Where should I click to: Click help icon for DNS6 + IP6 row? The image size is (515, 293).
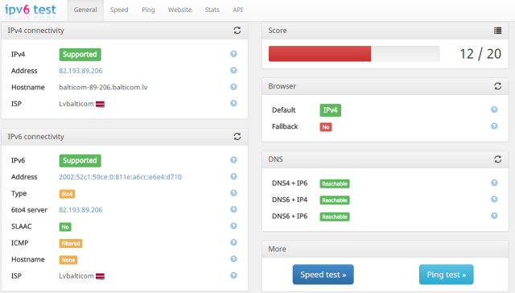coord(494,216)
